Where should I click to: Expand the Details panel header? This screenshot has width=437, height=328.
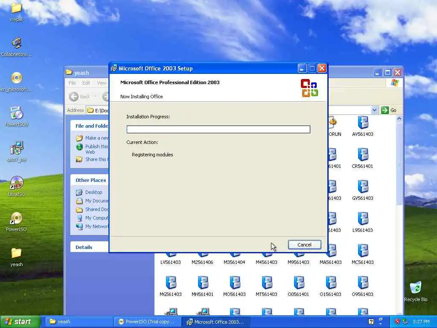(x=90, y=247)
